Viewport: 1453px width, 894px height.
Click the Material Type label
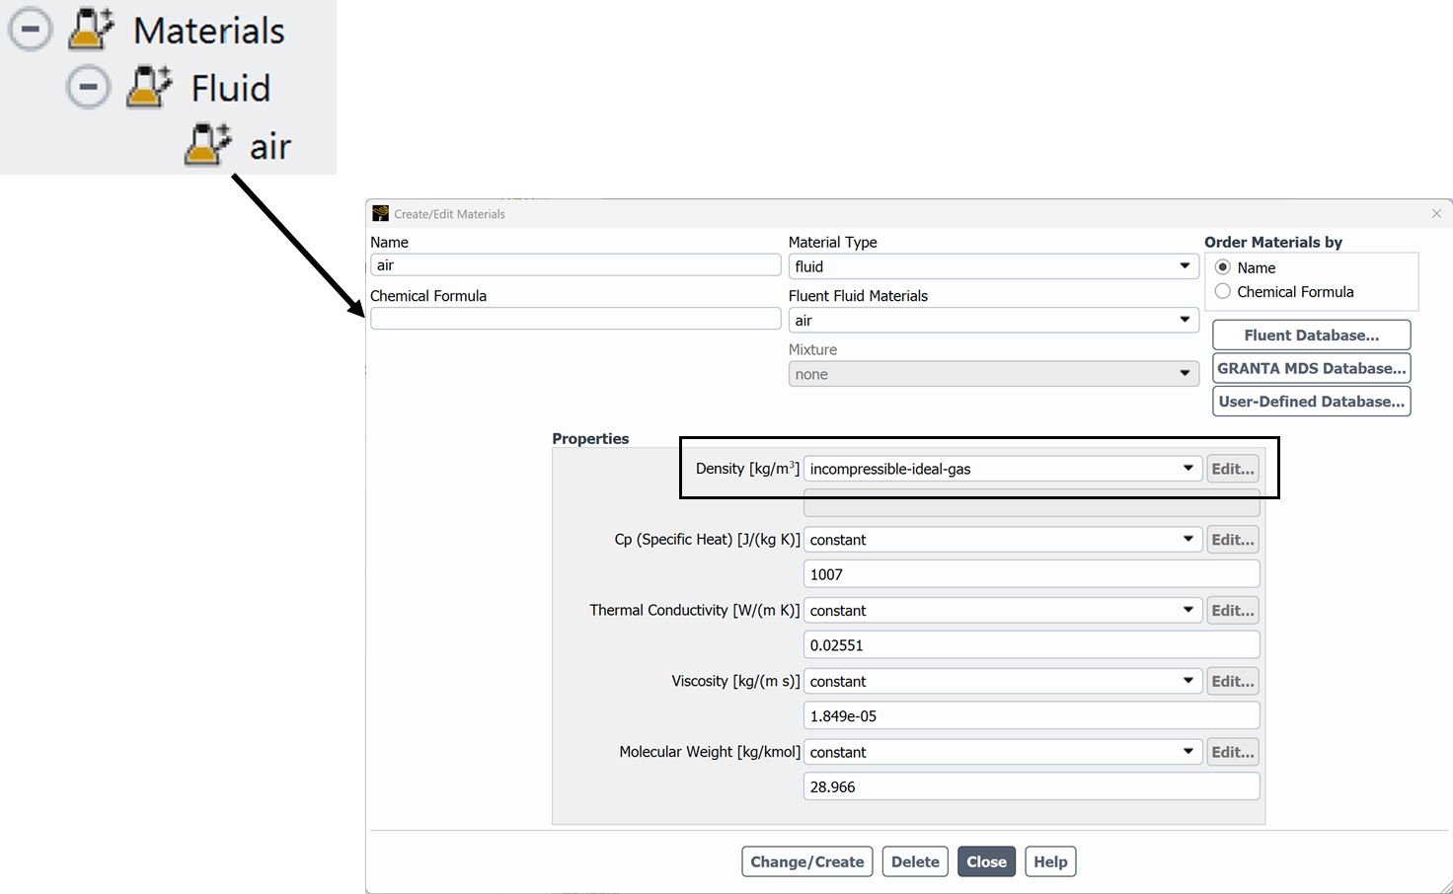tap(832, 242)
